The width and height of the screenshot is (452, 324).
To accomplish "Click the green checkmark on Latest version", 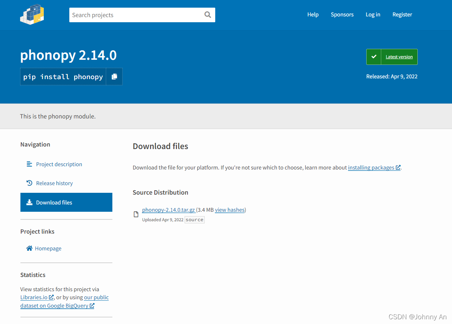I will click(x=374, y=57).
